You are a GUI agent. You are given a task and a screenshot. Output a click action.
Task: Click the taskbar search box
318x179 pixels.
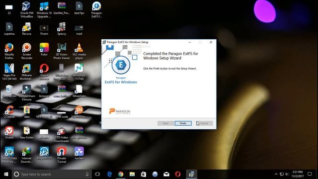pos(52,174)
